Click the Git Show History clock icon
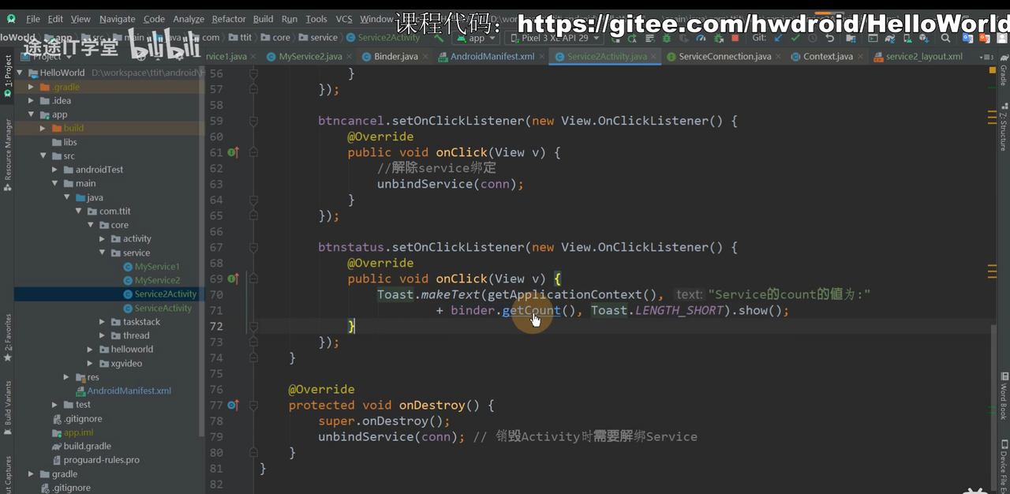 813,37
